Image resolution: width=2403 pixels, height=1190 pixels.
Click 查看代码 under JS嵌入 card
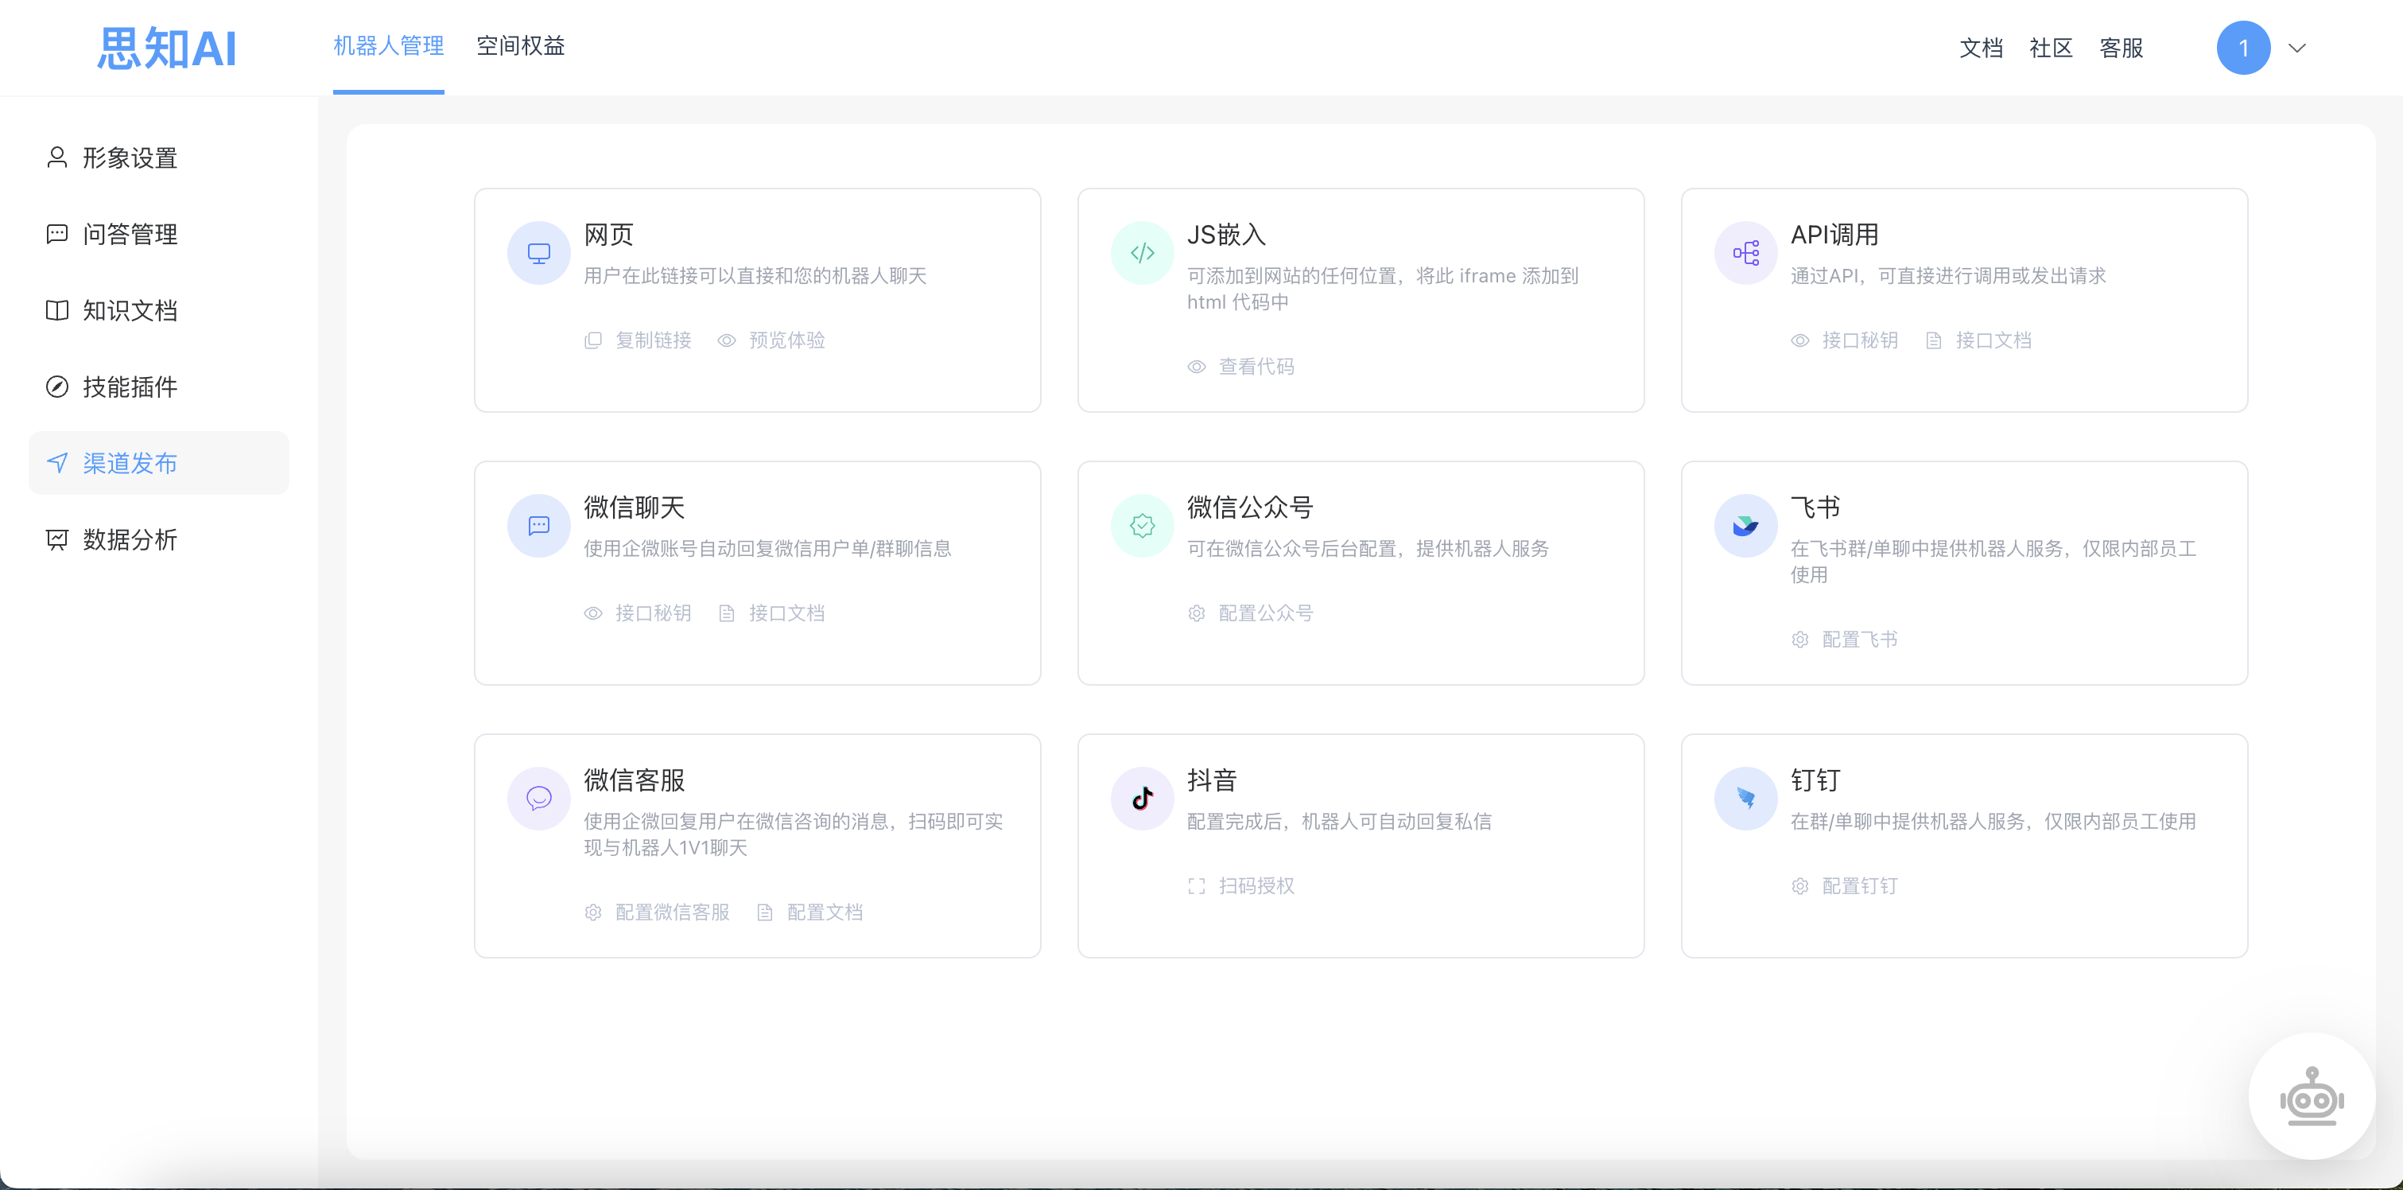pos(1255,367)
